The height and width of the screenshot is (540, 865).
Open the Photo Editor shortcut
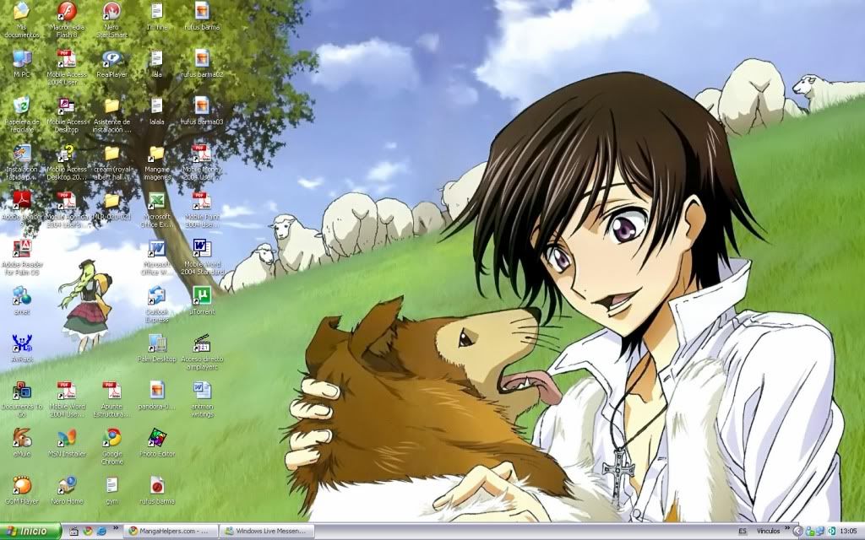[x=157, y=442]
